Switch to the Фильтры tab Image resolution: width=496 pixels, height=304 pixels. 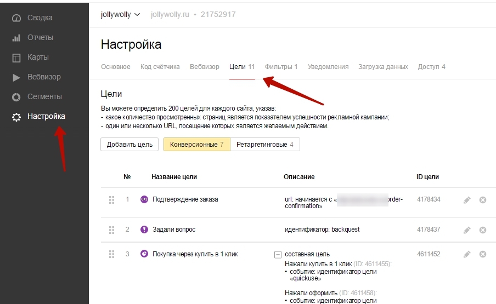tap(281, 67)
